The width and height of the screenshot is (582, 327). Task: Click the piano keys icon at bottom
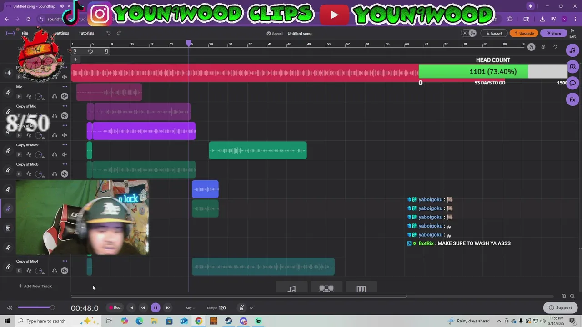(361, 289)
